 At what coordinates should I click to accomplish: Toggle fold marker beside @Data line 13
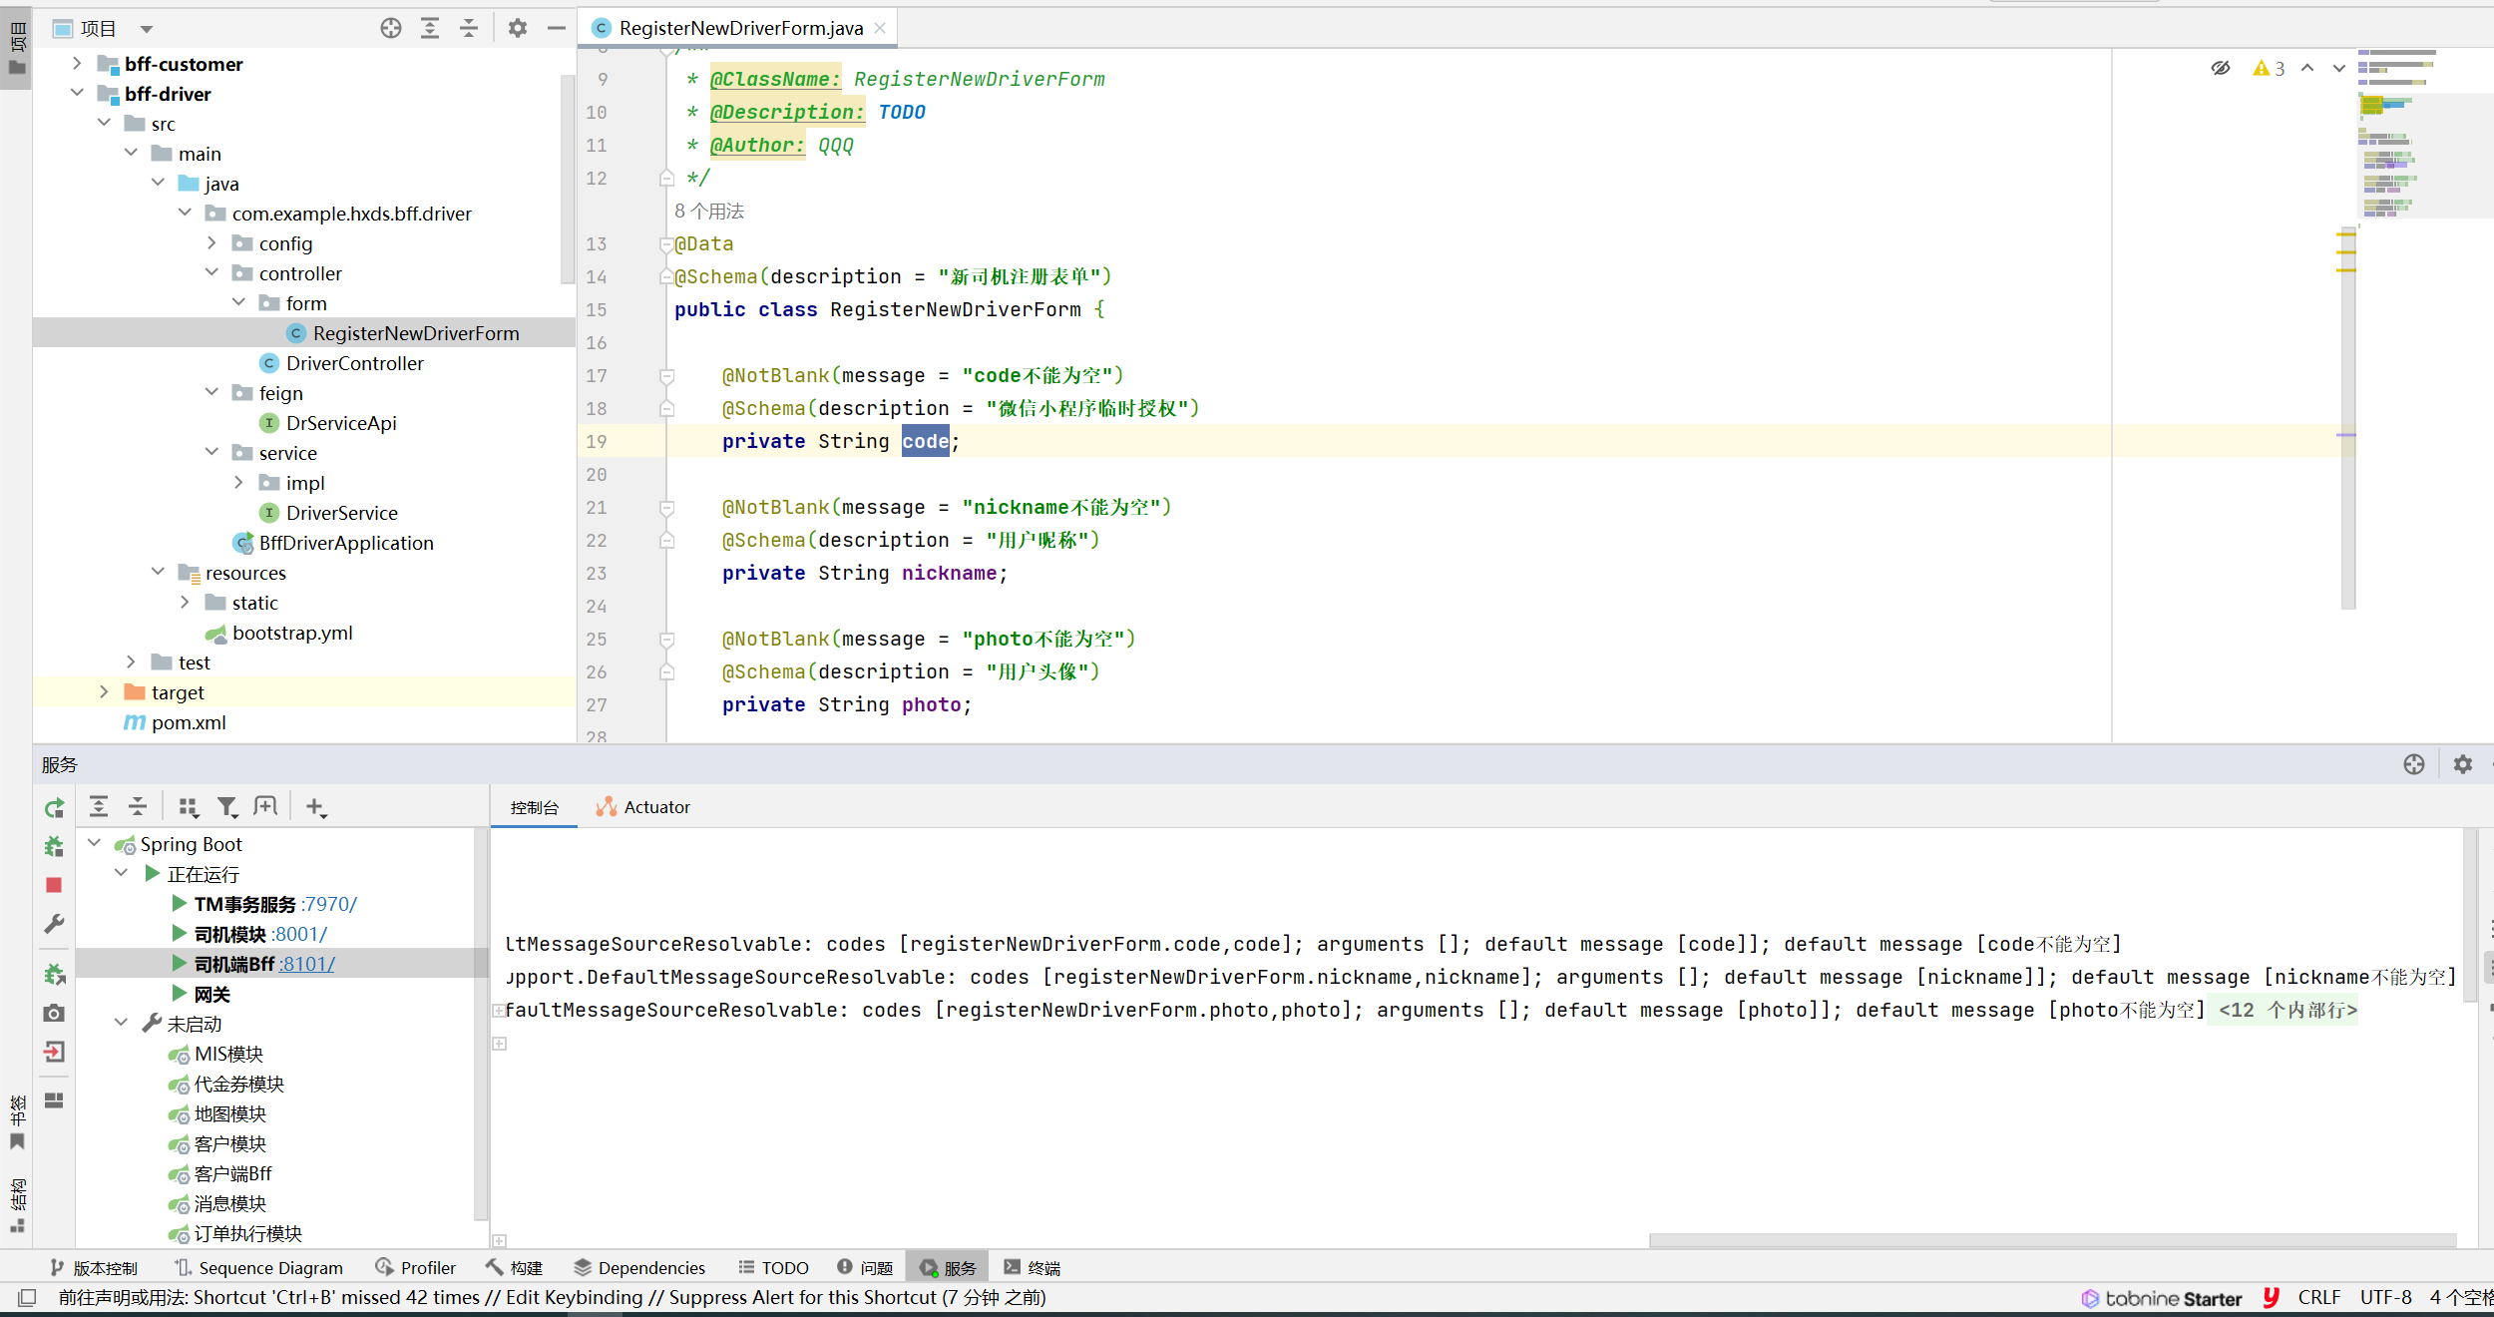tap(665, 244)
